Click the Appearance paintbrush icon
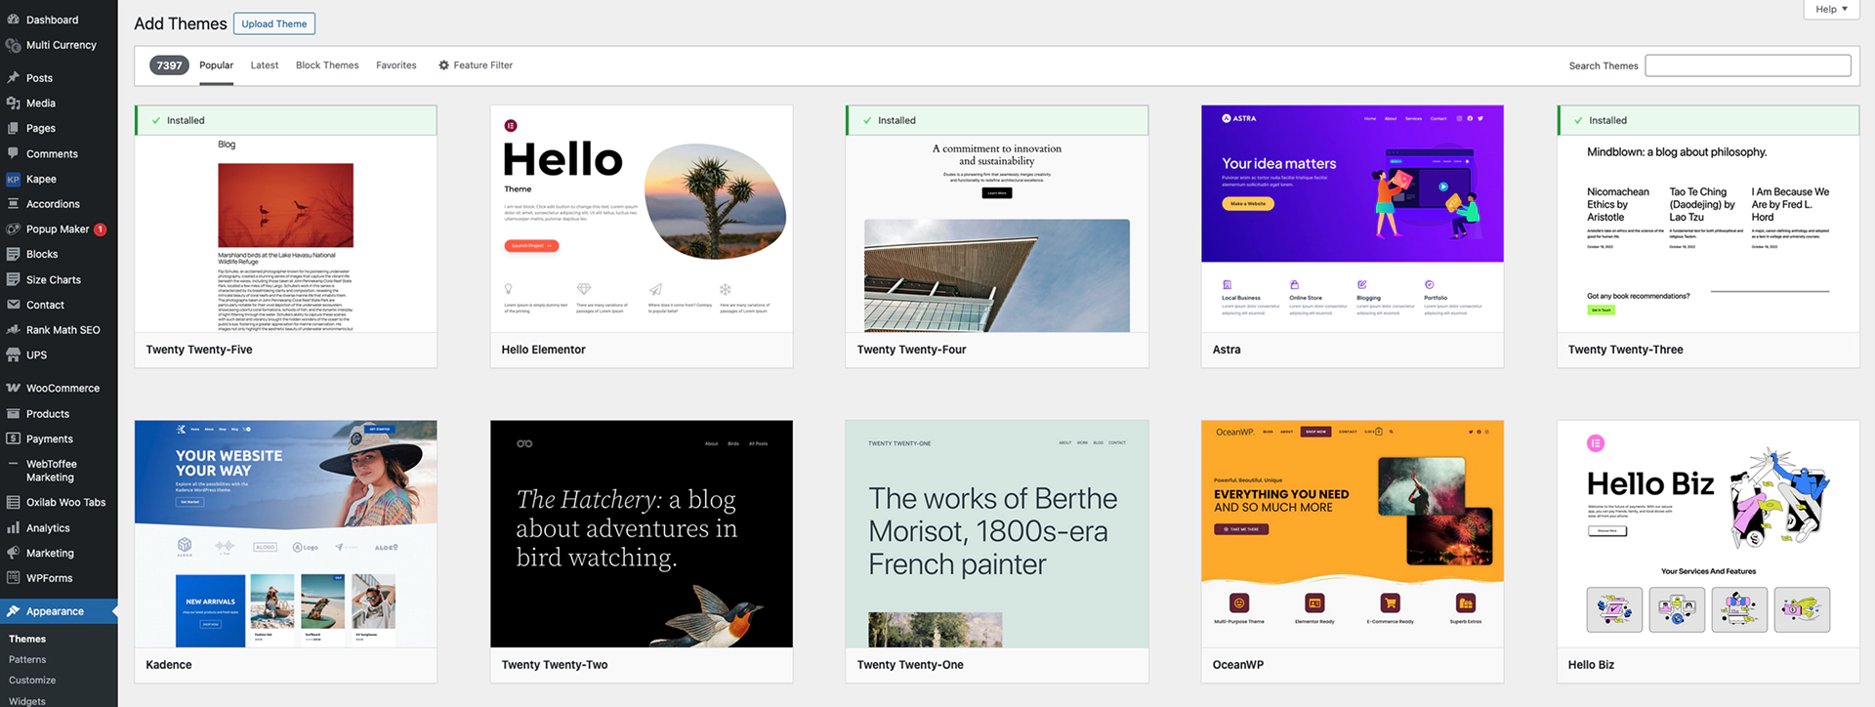This screenshot has height=707, width=1875. [13, 611]
